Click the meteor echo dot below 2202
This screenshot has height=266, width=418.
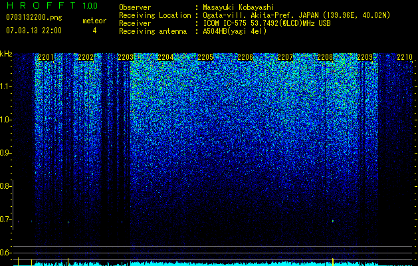[x=68, y=221]
